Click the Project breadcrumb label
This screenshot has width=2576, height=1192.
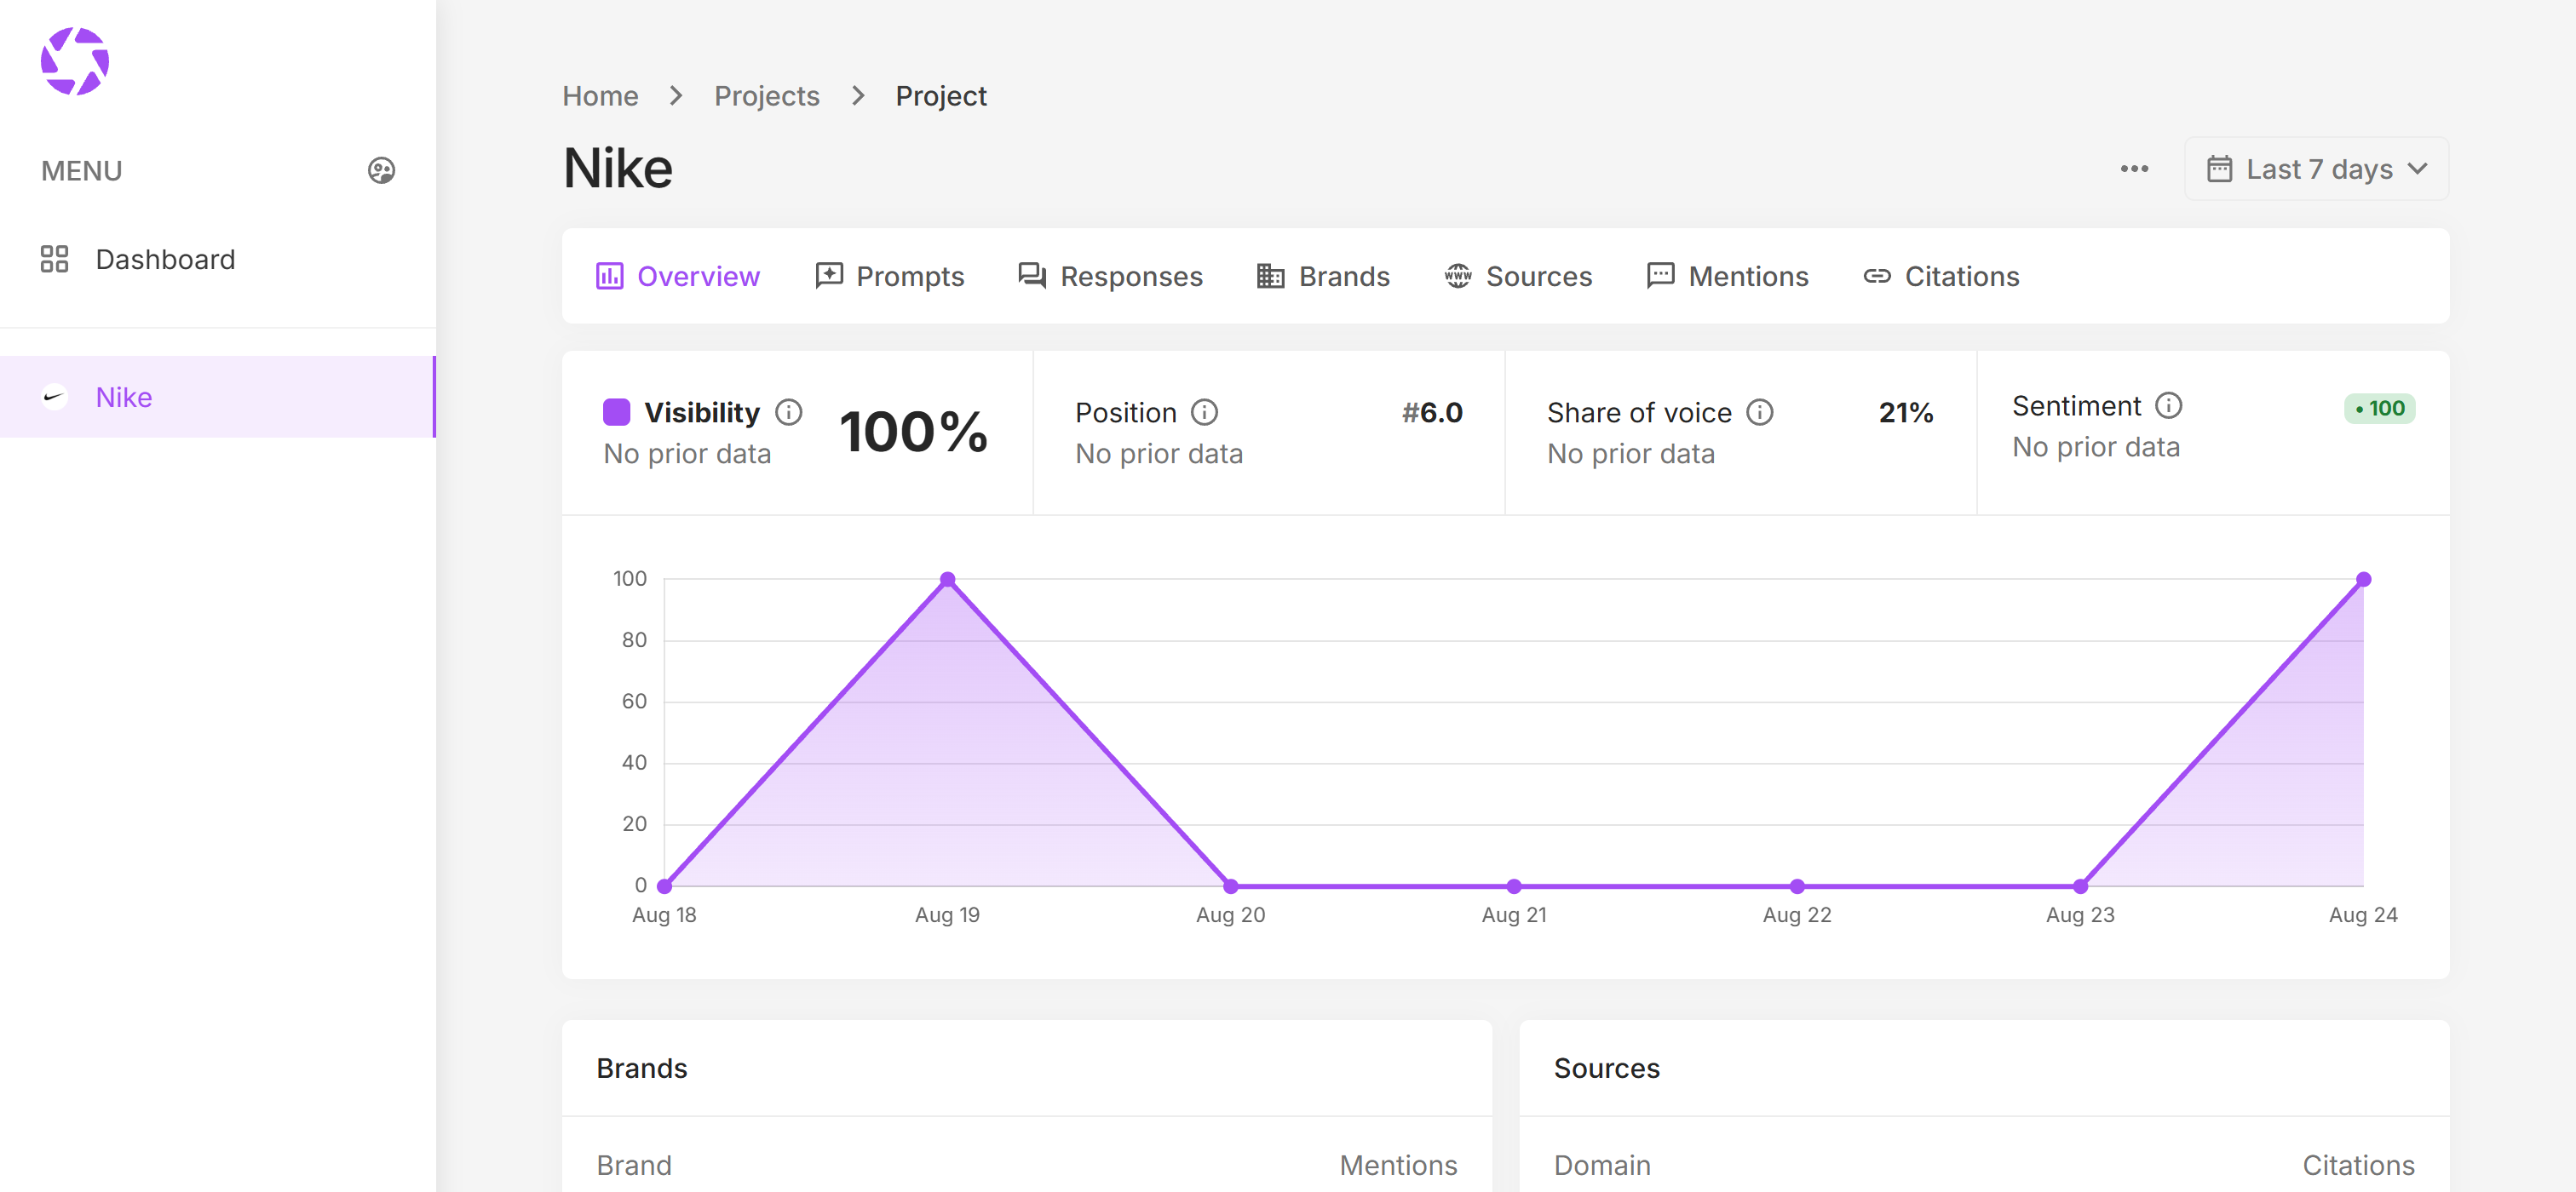click(x=941, y=96)
